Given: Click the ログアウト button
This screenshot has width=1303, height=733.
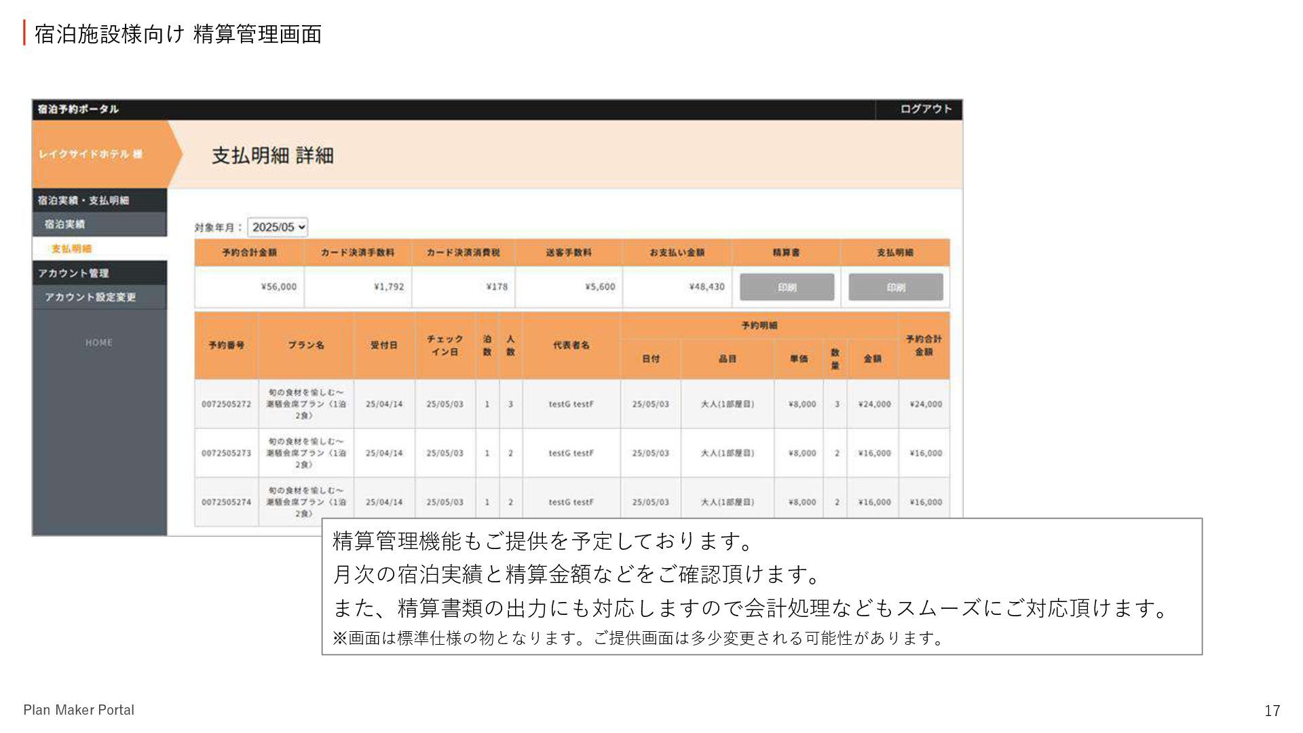Looking at the screenshot, I should (x=925, y=109).
